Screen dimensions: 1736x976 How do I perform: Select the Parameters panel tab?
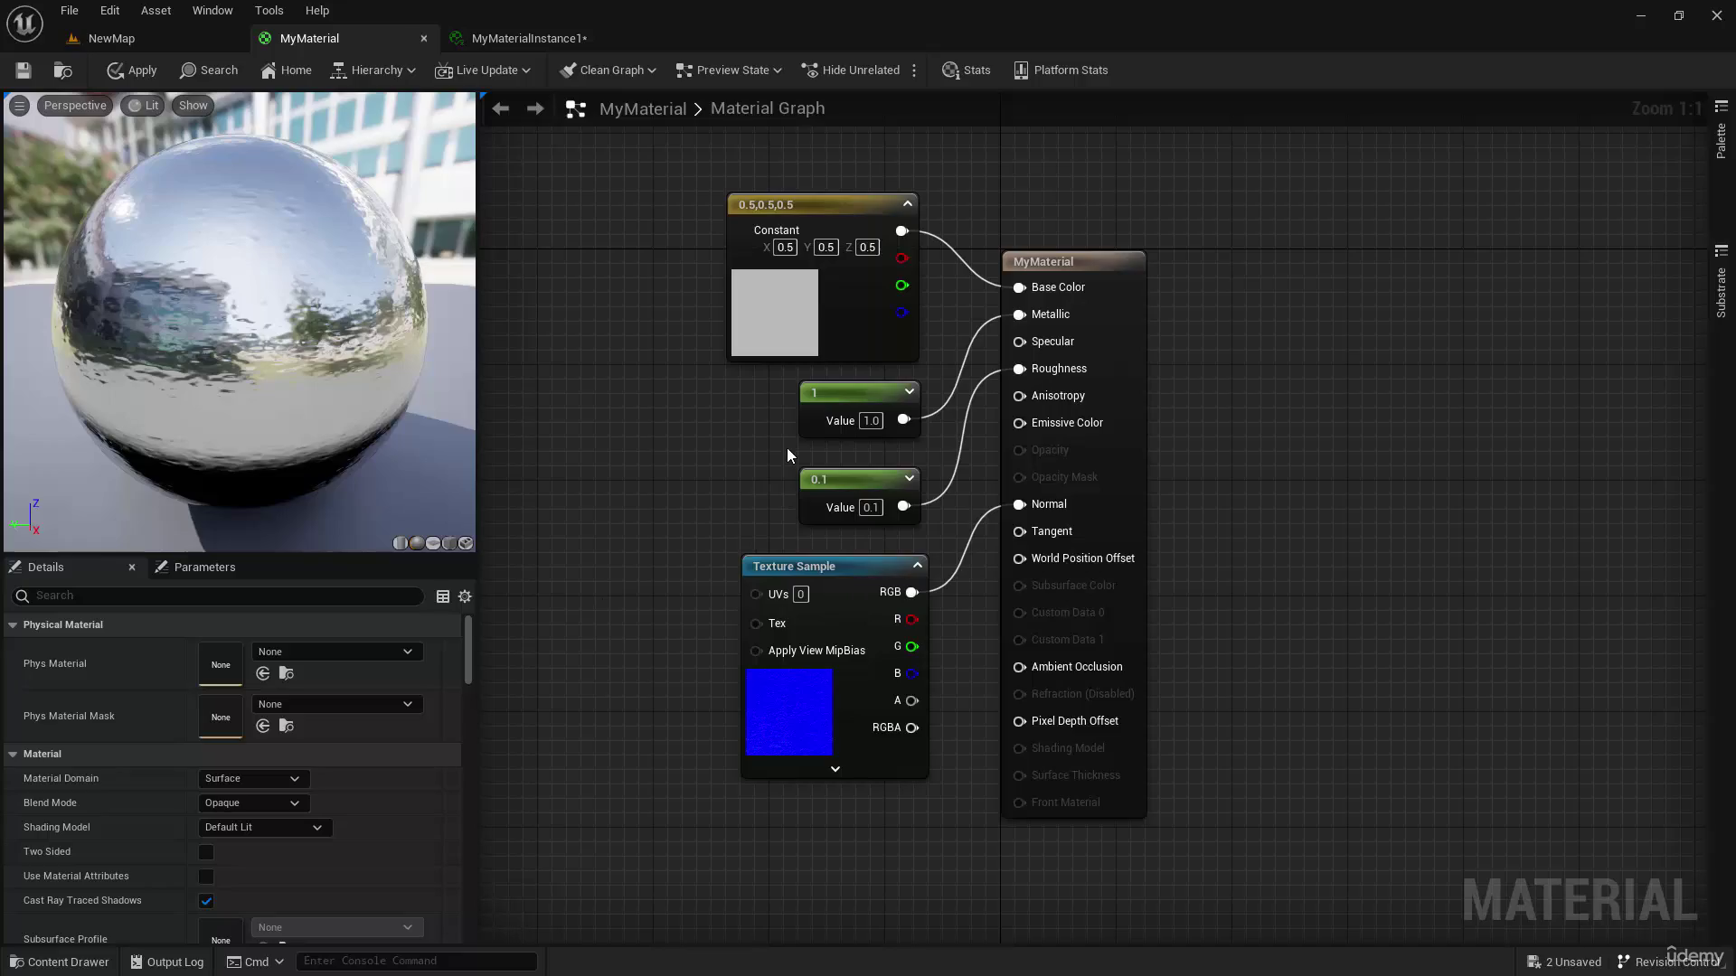pos(195,568)
